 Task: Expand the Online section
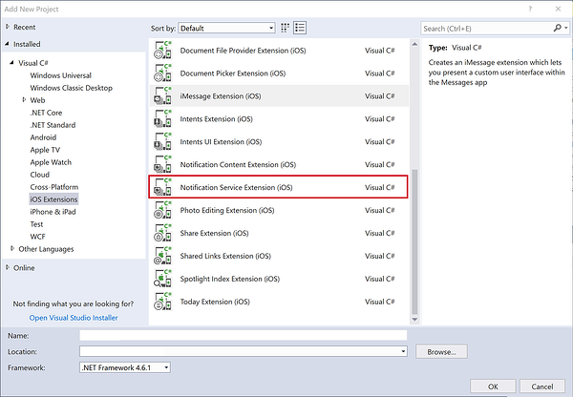(x=8, y=267)
